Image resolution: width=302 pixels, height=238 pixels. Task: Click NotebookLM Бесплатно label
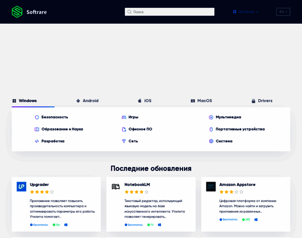pyautogui.click(x=134, y=225)
